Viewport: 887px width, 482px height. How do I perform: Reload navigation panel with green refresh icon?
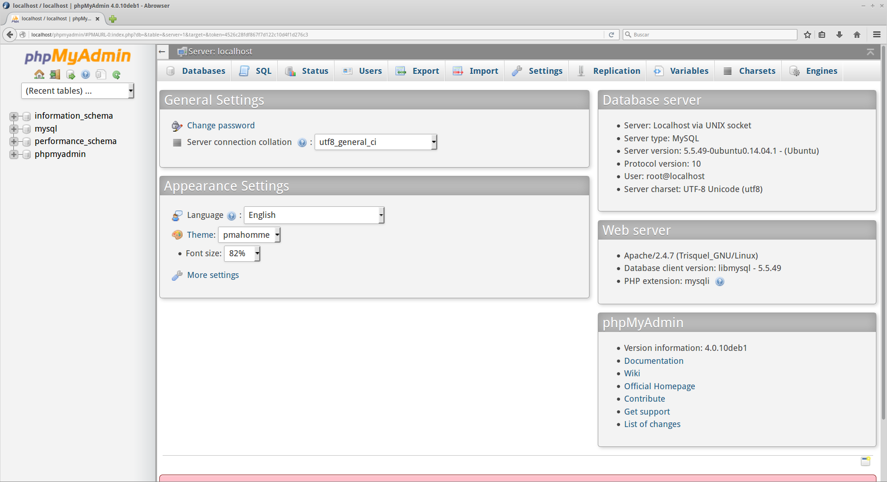click(x=116, y=74)
